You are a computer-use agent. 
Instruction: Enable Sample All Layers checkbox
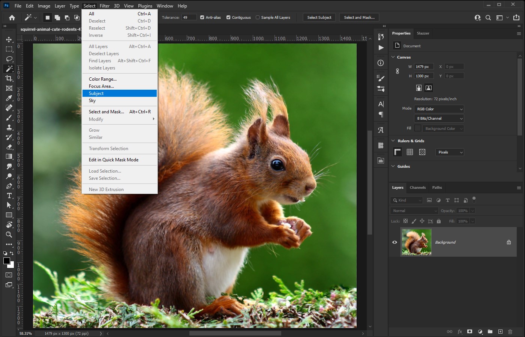tap(258, 18)
